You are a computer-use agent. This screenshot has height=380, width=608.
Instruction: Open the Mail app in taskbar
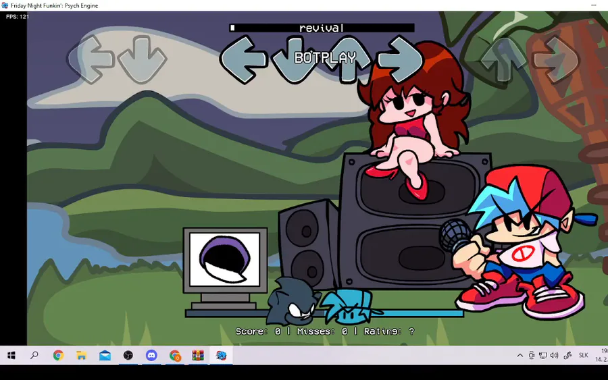[105, 355]
